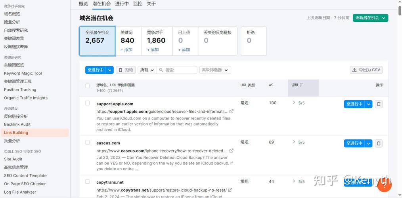Open 流量分析 in the sidebar
Viewport: 402px width, 198px height.
pyautogui.click(x=12, y=22)
